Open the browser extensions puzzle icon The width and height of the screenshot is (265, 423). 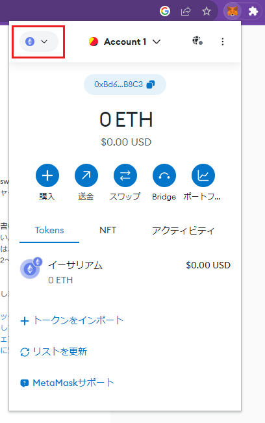point(253,11)
